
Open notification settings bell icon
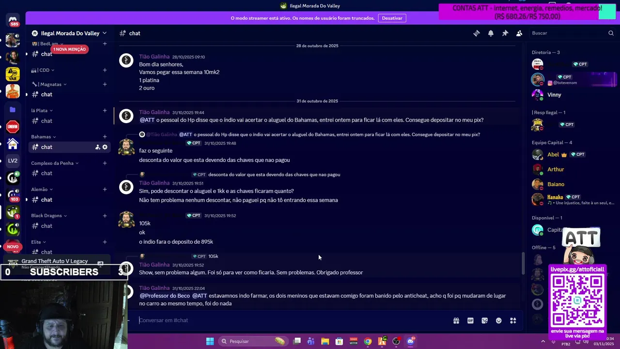[491, 33]
